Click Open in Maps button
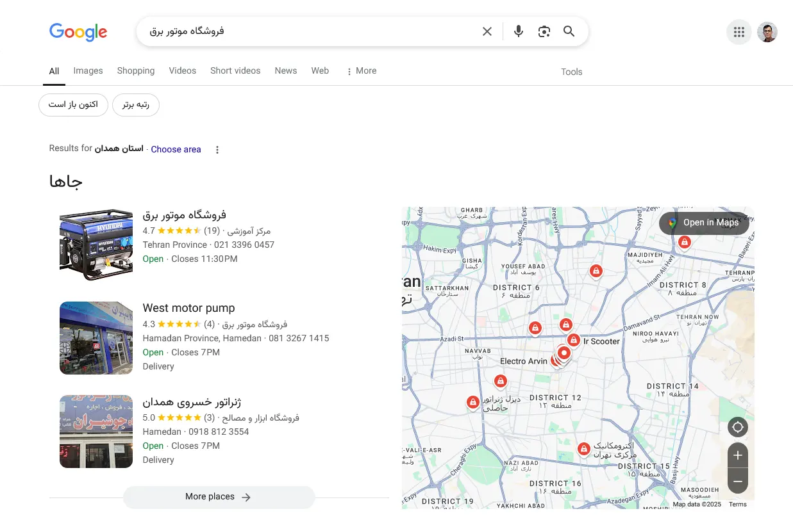The width and height of the screenshot is (793, 525). [x=704, y=223]
